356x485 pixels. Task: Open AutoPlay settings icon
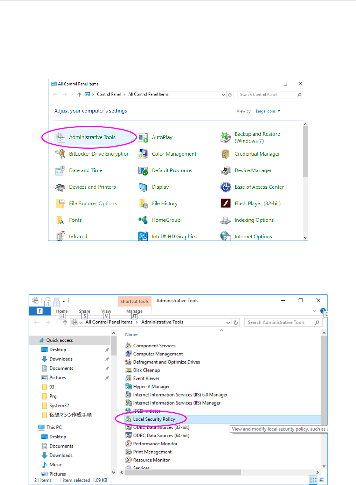point(143,138)
